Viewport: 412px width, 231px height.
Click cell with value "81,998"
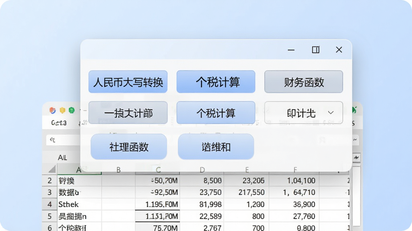pyautogui.click(x=202, y=204)
